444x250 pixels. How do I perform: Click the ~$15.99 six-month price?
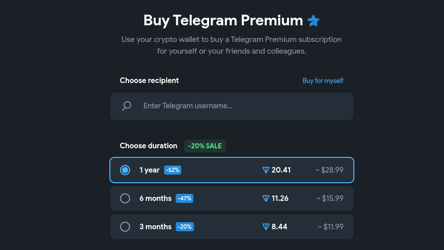[330, 198]
